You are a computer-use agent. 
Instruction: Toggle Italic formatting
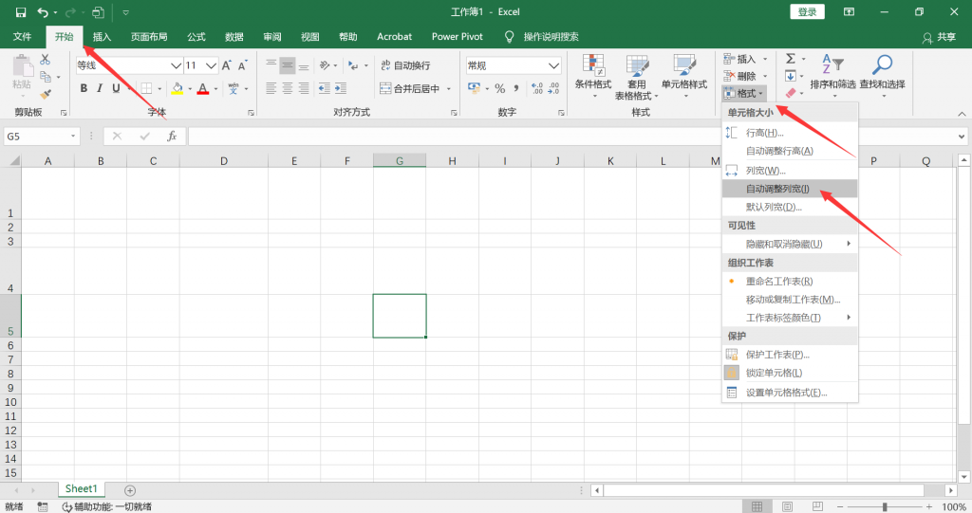click(99, 88)
